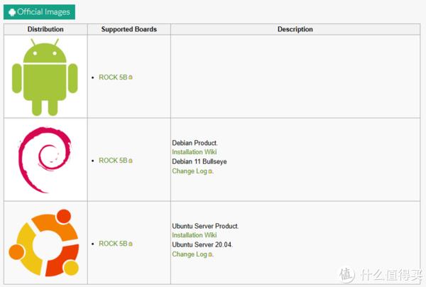Open Debian Installation Wiki link
The height and width of the screenshot is (287, 426).
(195, 152)
